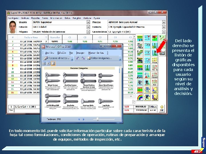The image size is (206, 154).
Task: Click the Fecha y Hora column header
Action: pyautogui.click(x=31, y=37)
